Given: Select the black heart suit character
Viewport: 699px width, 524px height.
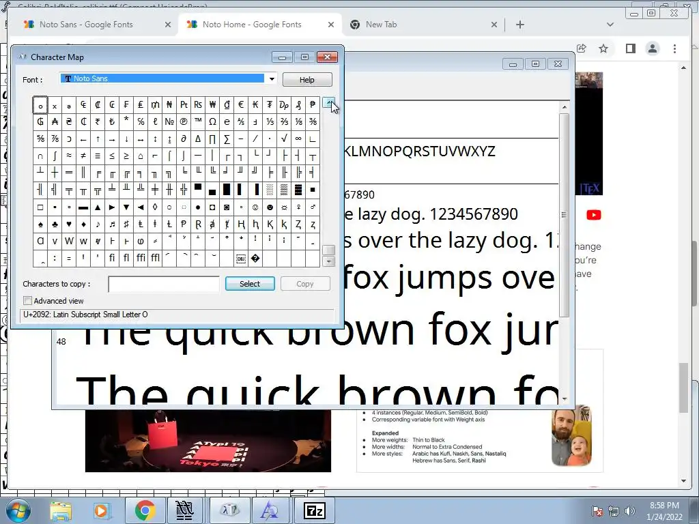Looking at the screenshot, I should coord(69,224).
